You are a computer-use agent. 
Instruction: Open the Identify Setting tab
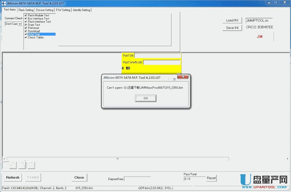coord(81,10)
